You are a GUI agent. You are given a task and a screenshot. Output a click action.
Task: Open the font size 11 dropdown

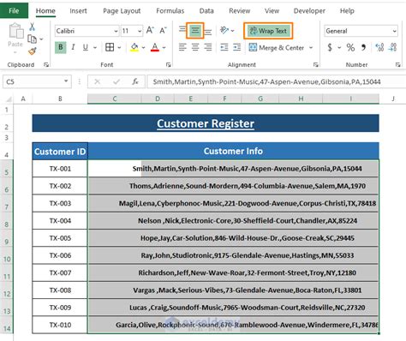[140, 31]
